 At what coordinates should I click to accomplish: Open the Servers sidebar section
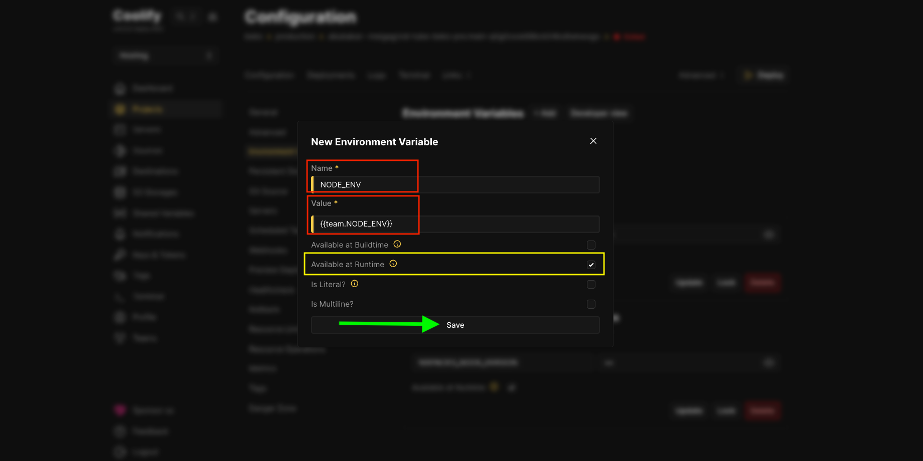pos(146,129)
